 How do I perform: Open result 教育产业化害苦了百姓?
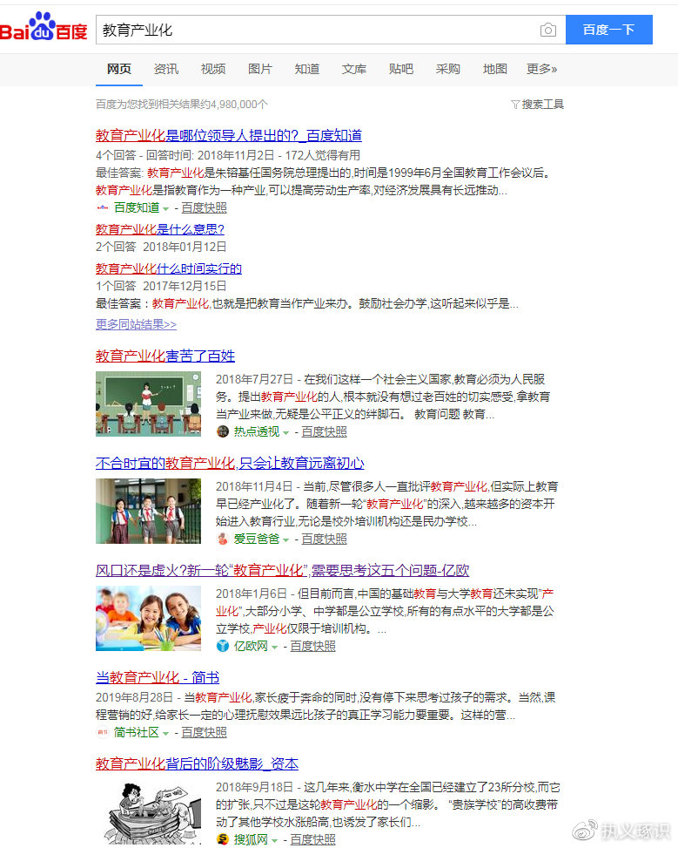click(x=165, y=356)
